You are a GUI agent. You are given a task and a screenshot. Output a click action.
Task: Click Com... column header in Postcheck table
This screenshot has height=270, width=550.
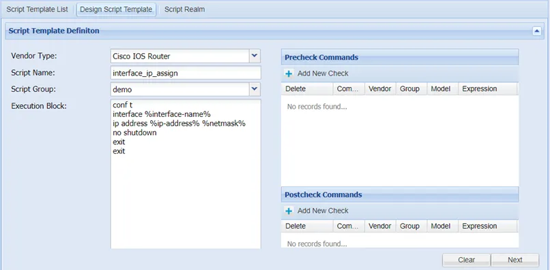(x=349, y=226)
